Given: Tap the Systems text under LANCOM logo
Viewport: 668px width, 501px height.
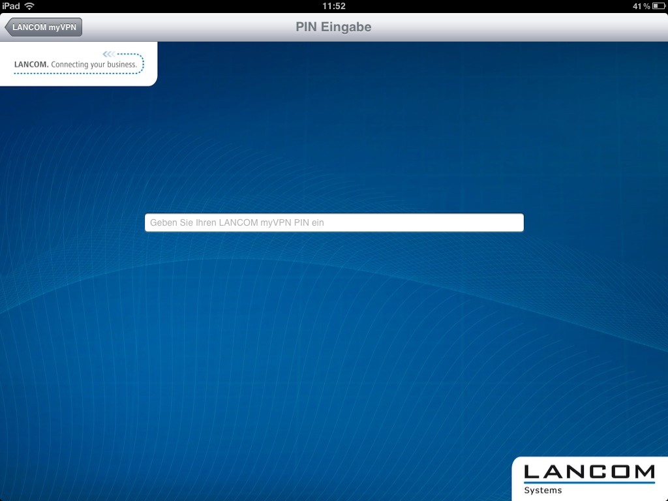Looking at the screenshot, I should (x=543, y=491).
